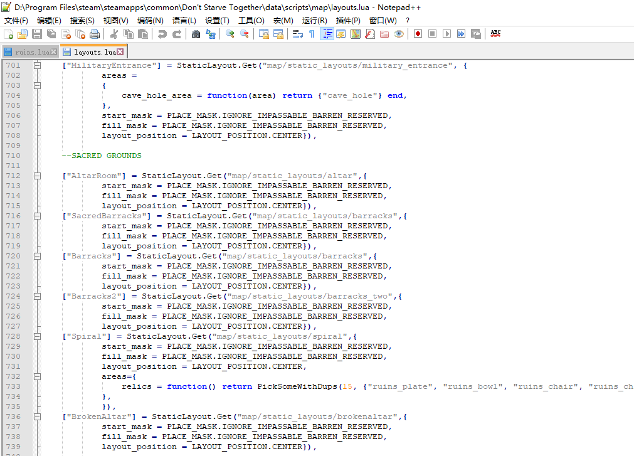Collapse the Spiral fold at line 728

37,336
